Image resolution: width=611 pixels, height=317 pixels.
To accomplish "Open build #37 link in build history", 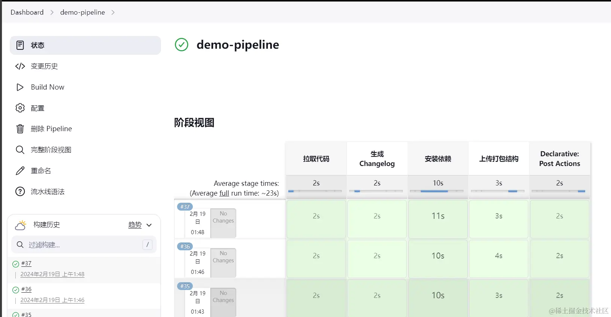I will [x=26, y=263].
